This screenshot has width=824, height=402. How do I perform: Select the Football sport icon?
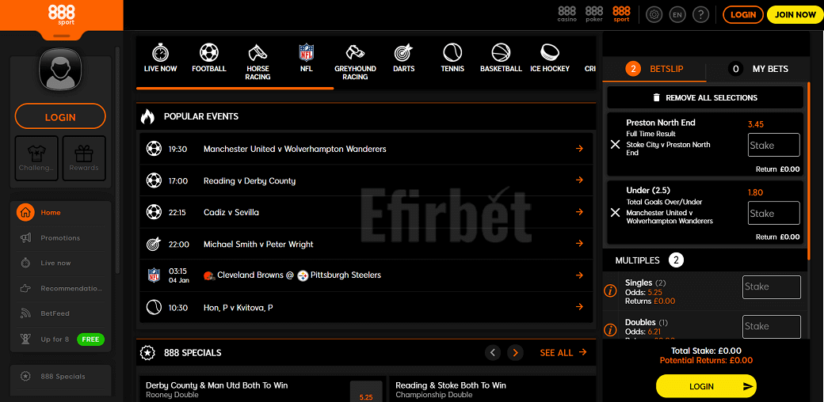pos(208,53)
